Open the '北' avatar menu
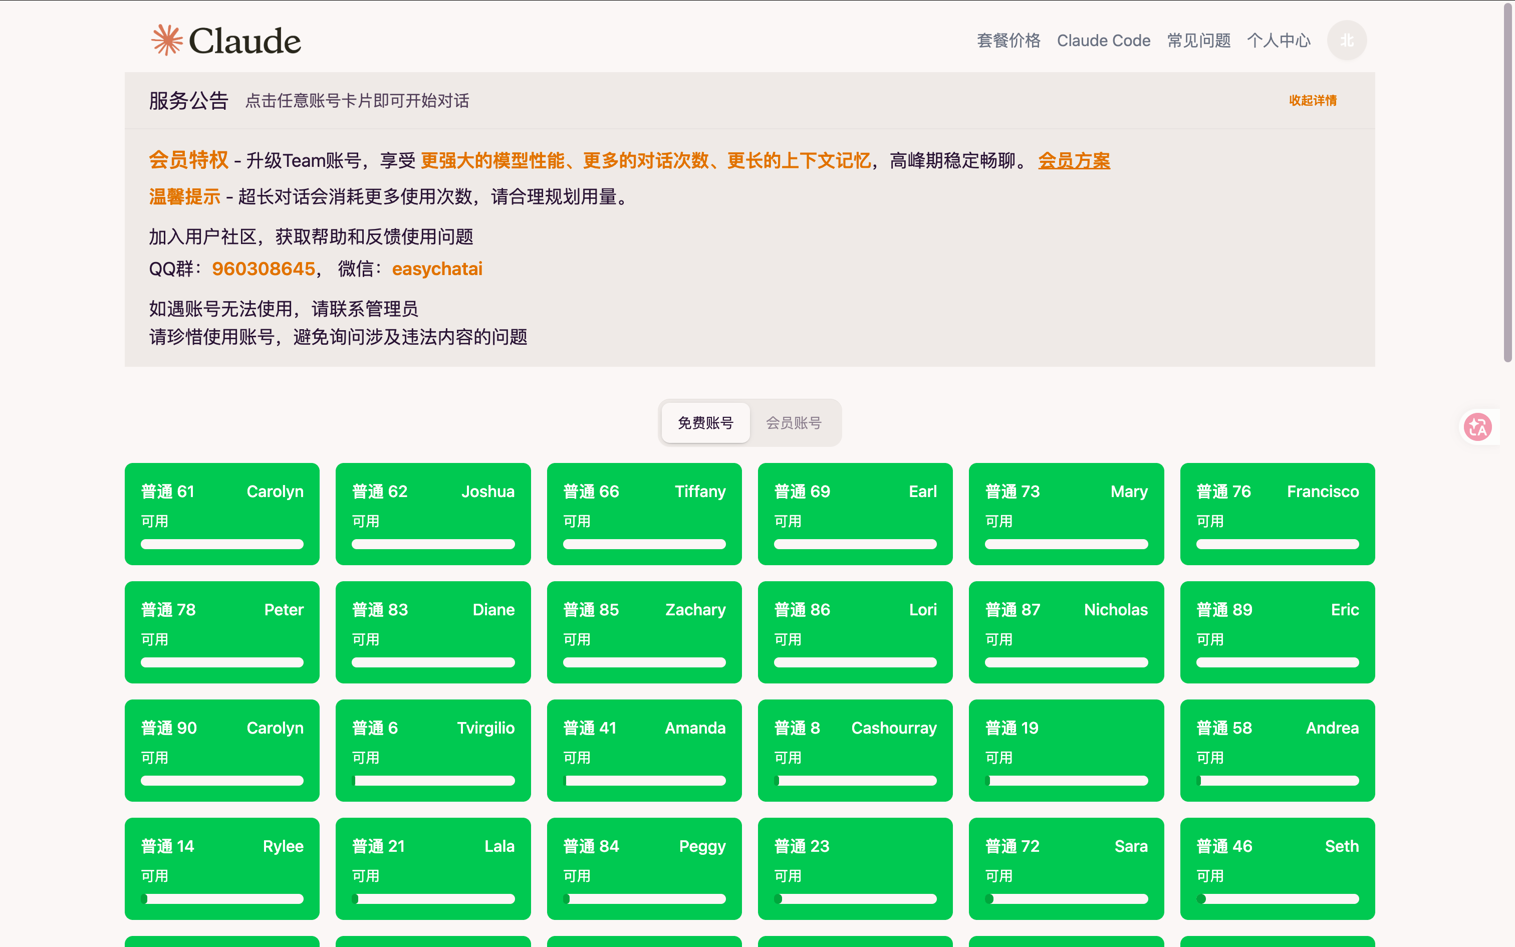Image resolution: width=1515 pixels, height=947 pixels. [x=1346, y=40]
